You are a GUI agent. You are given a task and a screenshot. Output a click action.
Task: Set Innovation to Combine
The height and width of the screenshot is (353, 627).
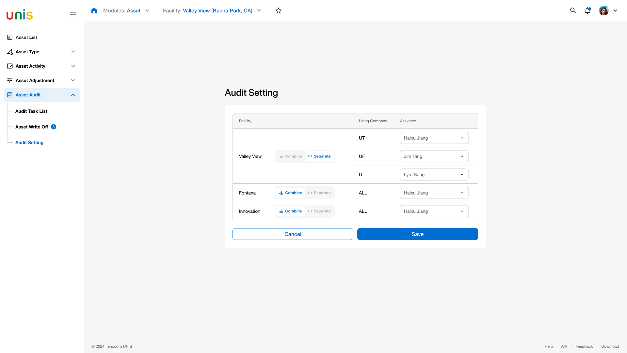click(x=290, y=211)
